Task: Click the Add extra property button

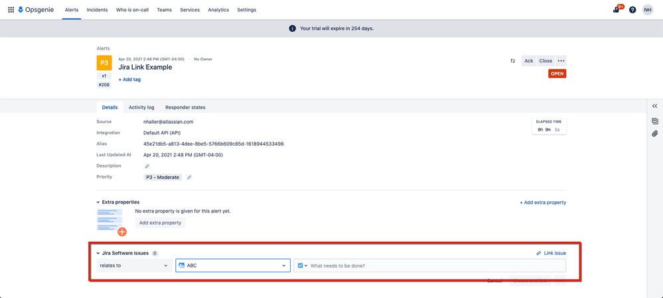Action: click(x=160, y=223)
